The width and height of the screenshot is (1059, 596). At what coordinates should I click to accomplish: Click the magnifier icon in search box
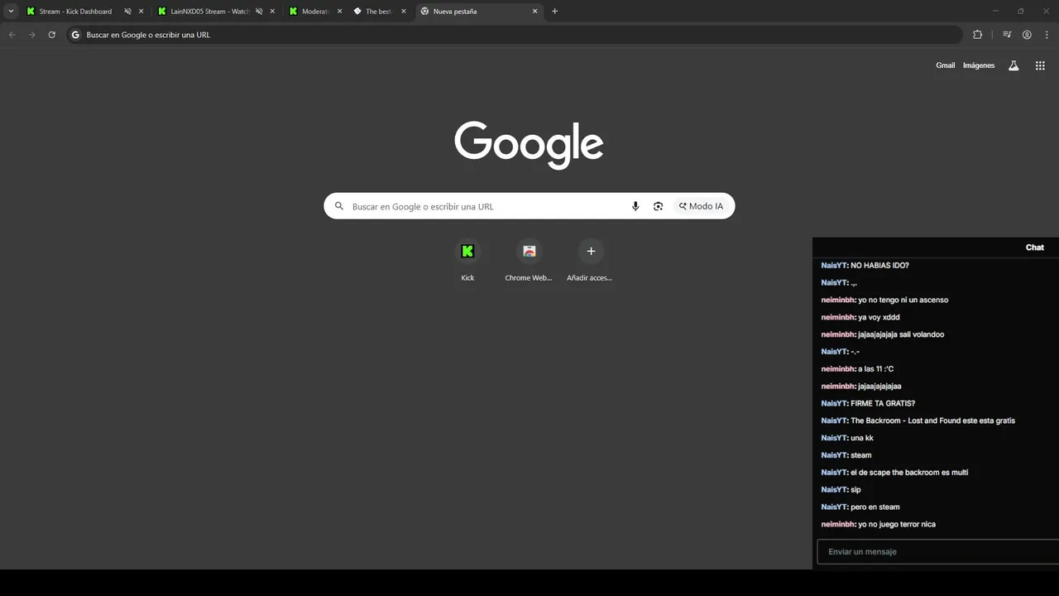339,206
